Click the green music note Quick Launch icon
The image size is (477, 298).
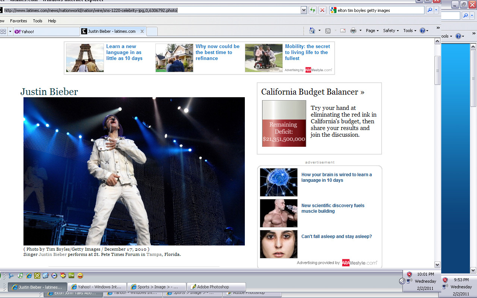click(20, 276)
